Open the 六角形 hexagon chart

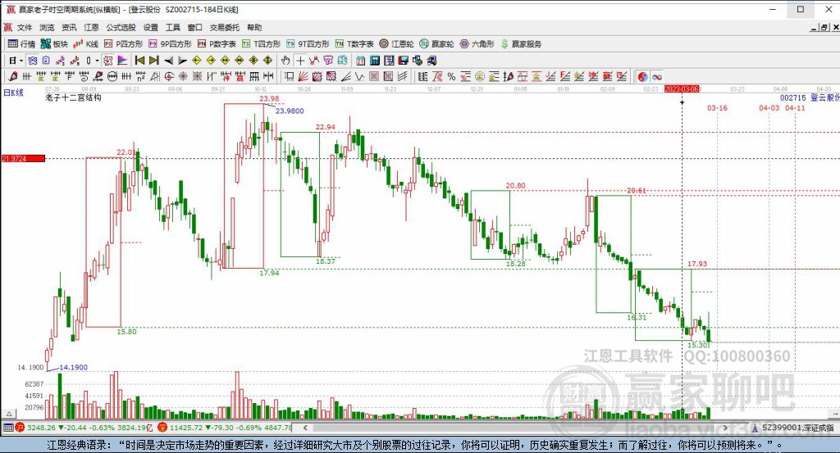point(477,44)
